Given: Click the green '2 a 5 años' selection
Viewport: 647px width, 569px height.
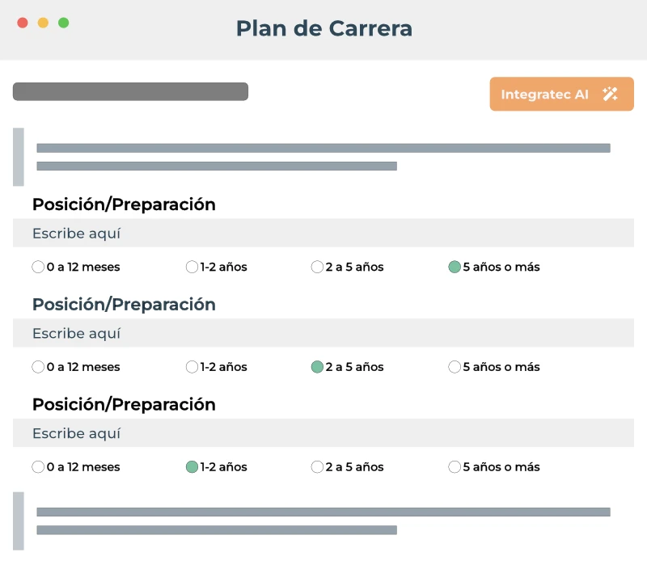Looking at the screenshot, I should tap(317, 367).
